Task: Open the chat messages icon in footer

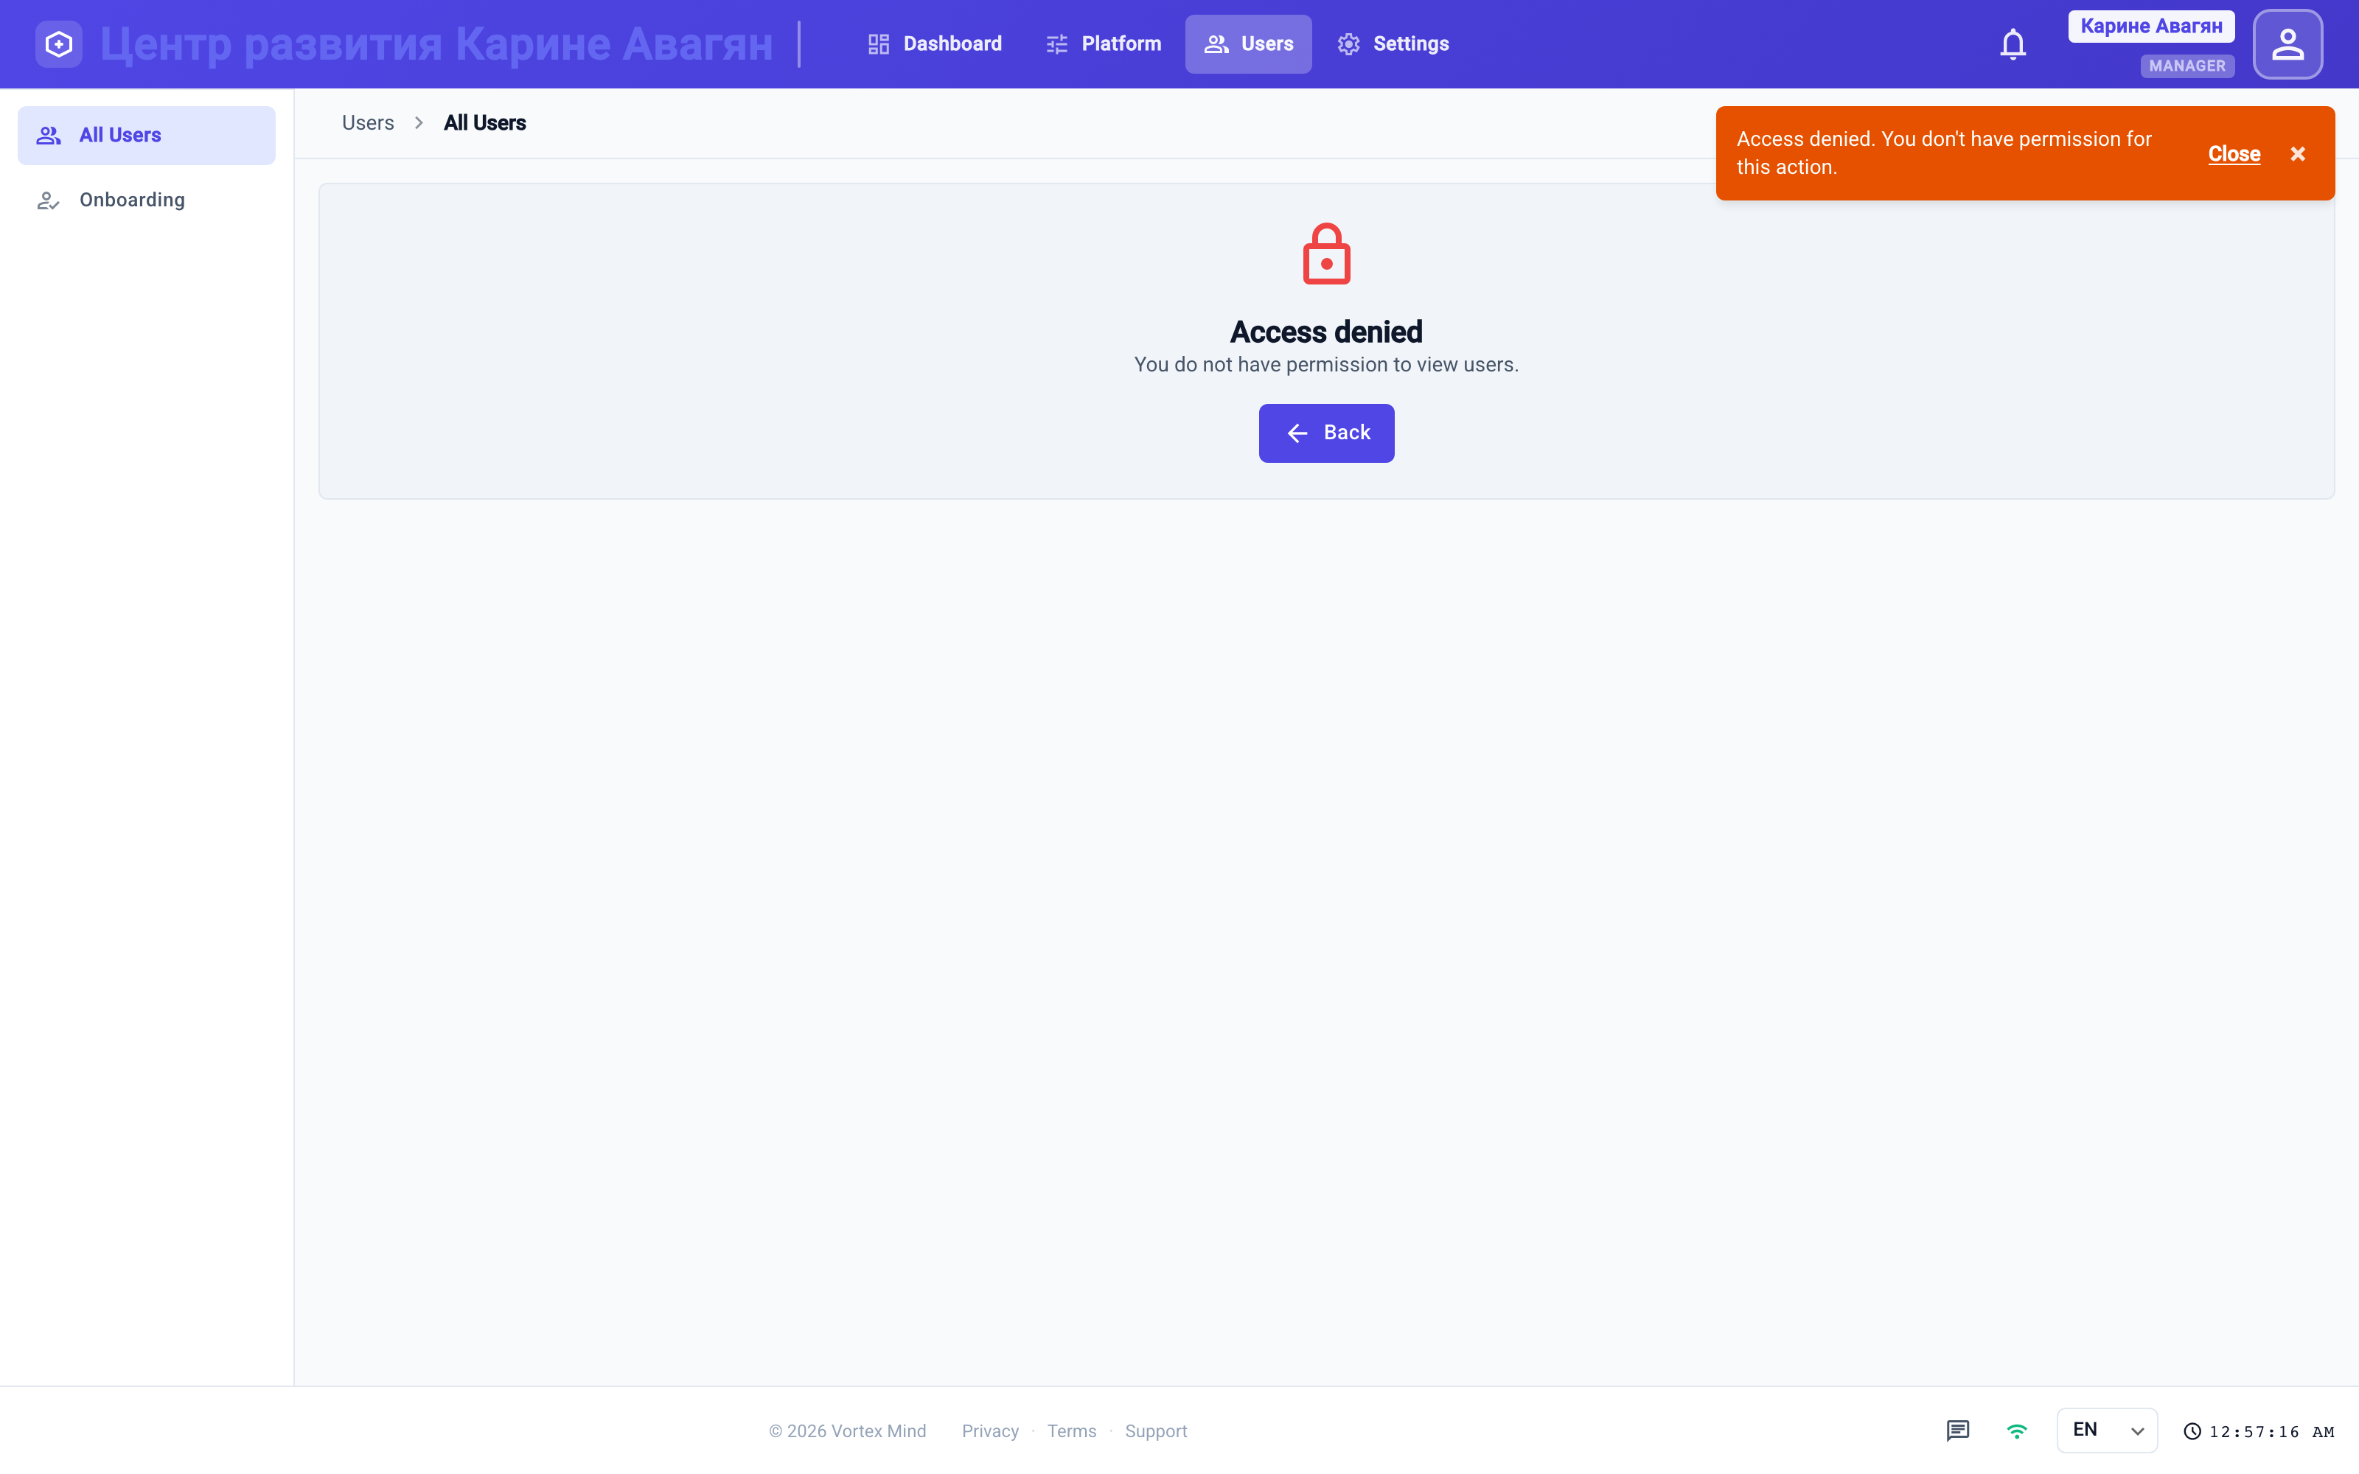Action: 1957,1430
